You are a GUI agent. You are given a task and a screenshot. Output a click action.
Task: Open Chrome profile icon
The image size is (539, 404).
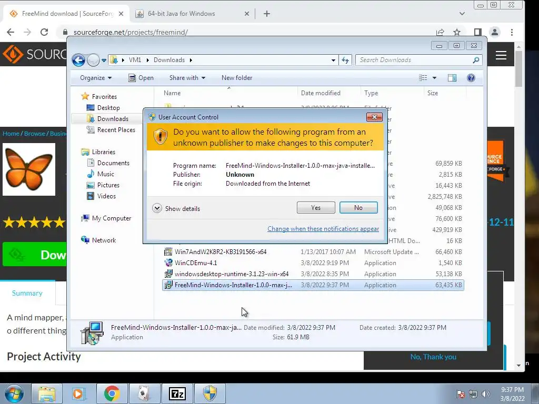point(495,32)
